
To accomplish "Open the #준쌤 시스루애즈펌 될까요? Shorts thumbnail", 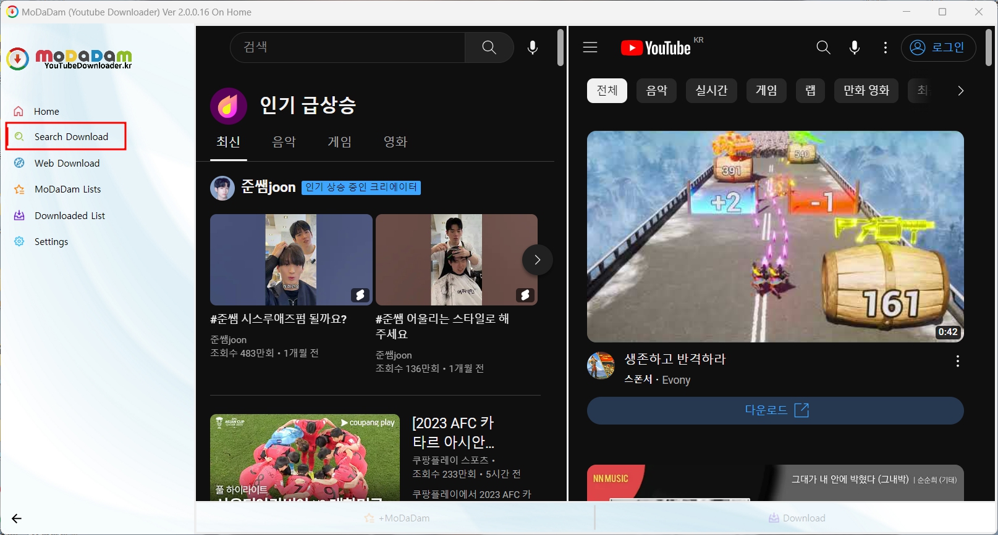I will (x=291, y=260).
